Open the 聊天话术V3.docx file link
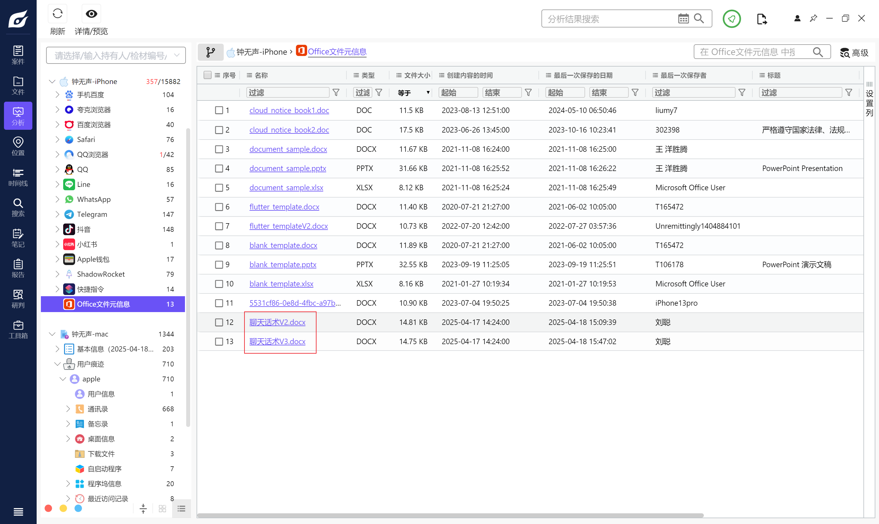The width and height of the screenshot is (879, 524). coord(277,341)
